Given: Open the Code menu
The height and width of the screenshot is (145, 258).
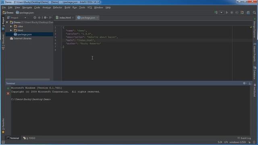Looking at the screenshot, I should coord(37,8).
